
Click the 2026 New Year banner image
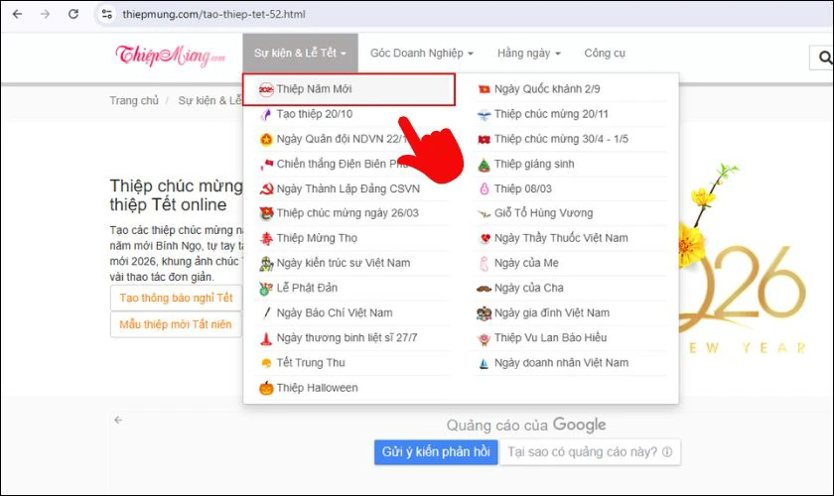(x=743, y=261)
